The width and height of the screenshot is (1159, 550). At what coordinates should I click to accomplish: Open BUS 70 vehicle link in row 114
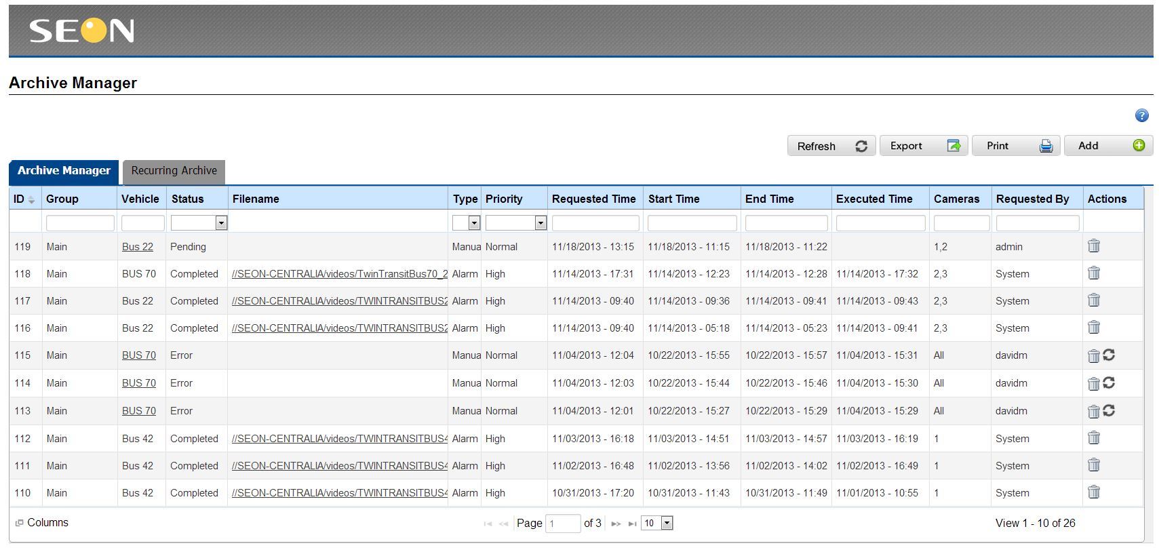coord(139,383)
